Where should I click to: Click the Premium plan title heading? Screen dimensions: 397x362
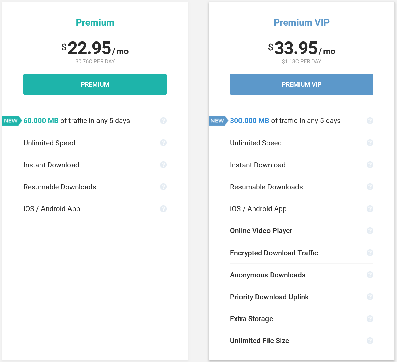coord(95,22)
